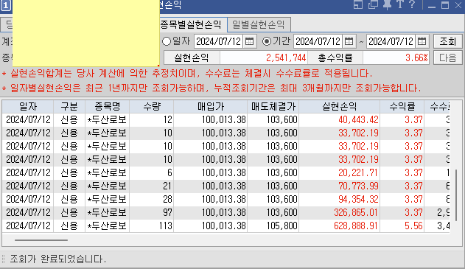Click realized profit value 326,865.01
Screen dimensions: 465x269
click(x=356, y=212)
